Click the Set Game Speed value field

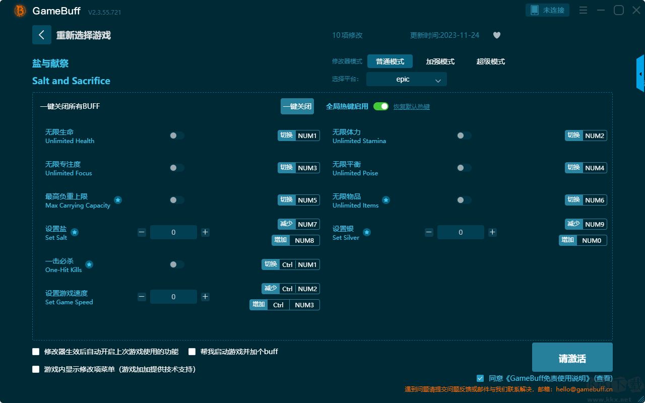click(x=173, y=297)
